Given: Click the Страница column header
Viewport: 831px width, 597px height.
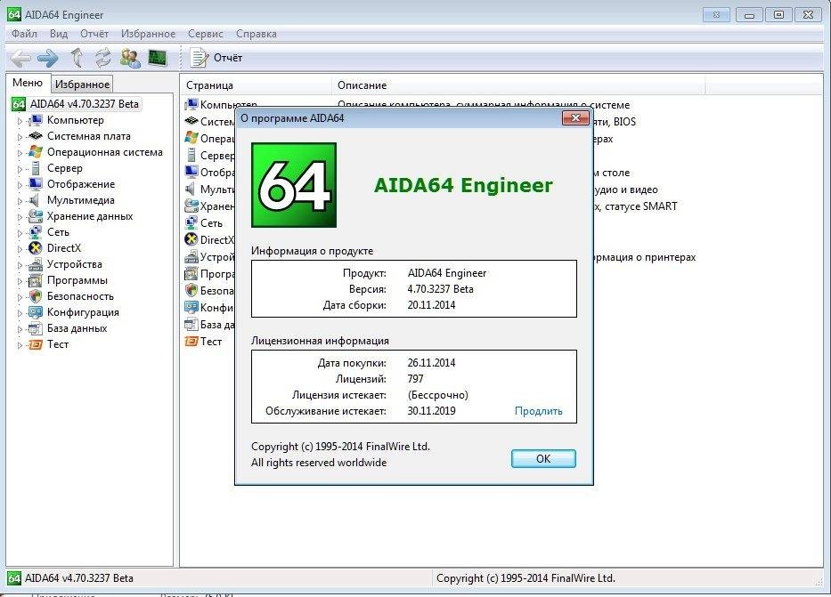Looking at the screenshot, I should pos(256,85).
